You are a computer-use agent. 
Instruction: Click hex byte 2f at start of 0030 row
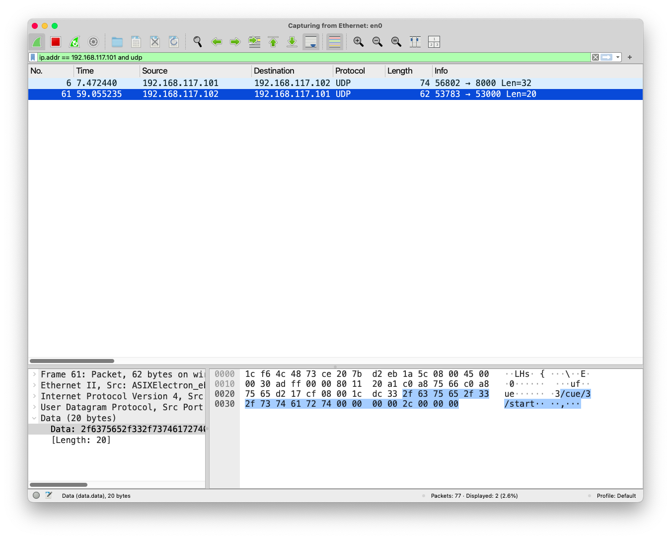point(250,404)
